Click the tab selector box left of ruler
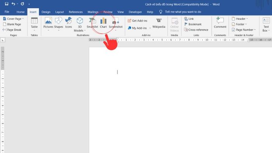The height and width of the screenshot is (153, 272). (3, 40)
